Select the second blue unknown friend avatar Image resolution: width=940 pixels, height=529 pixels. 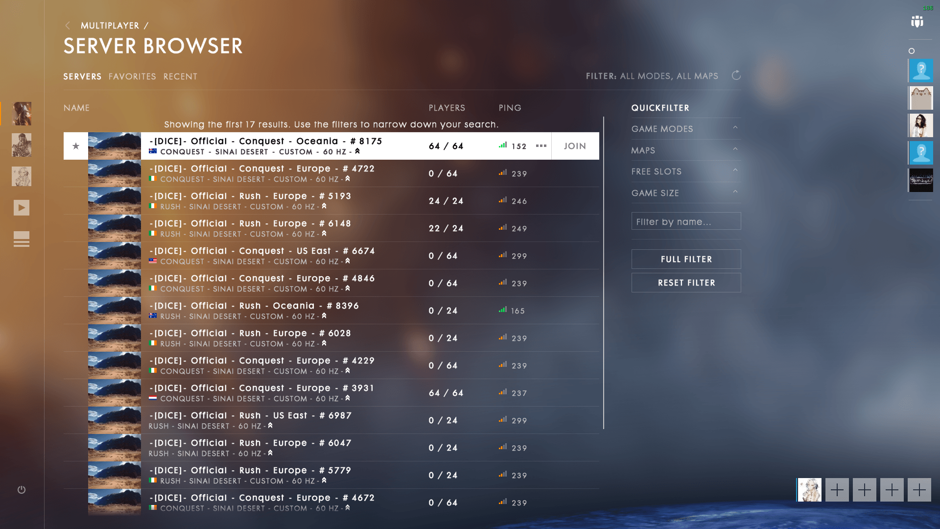921,153
